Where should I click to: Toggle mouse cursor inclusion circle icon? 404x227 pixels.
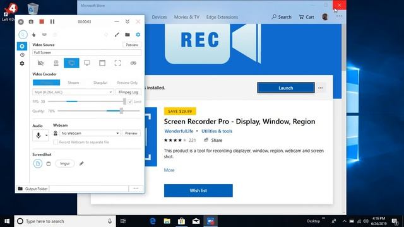click(23, 35)
